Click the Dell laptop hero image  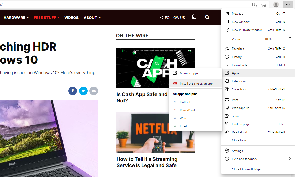pyautogui.click(x=49, y=139)
